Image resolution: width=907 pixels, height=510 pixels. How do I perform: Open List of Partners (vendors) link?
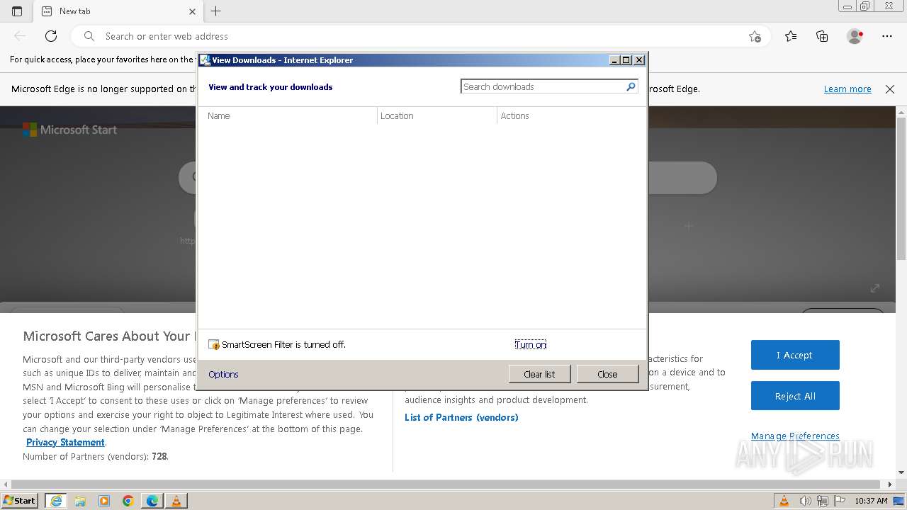pos(461,417)
